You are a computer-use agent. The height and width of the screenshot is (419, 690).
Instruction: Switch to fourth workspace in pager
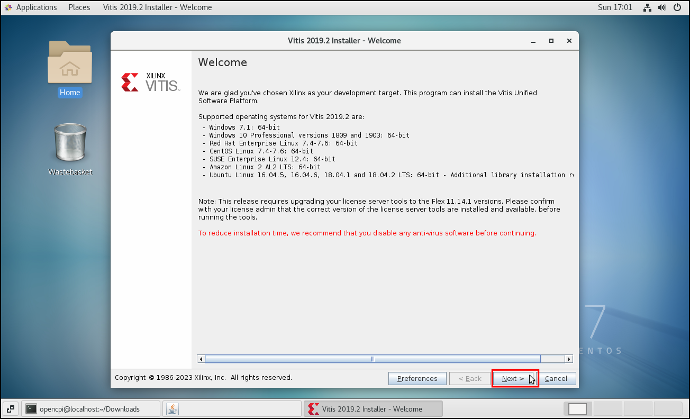click(668, 409)
